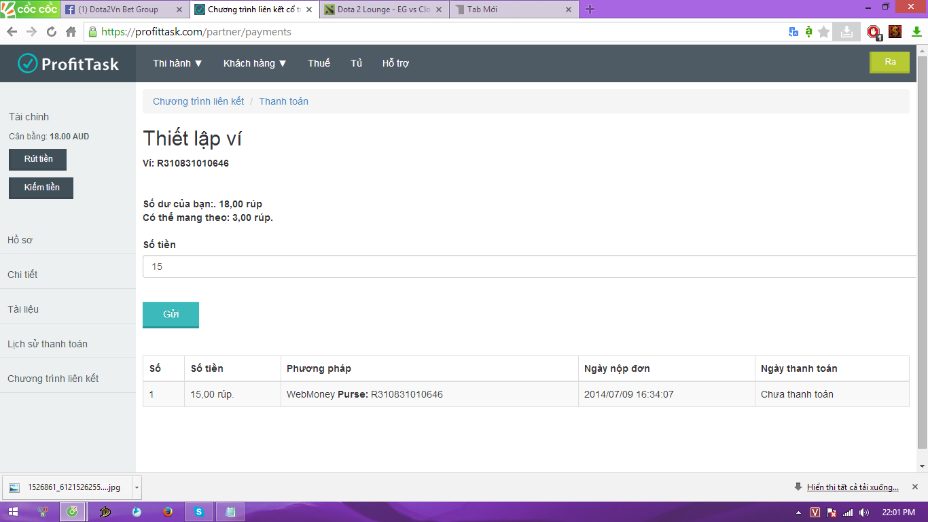928x522 pixels.
Task: Click the Cốc Cốc taskbar icon
Action: point(73,512)
